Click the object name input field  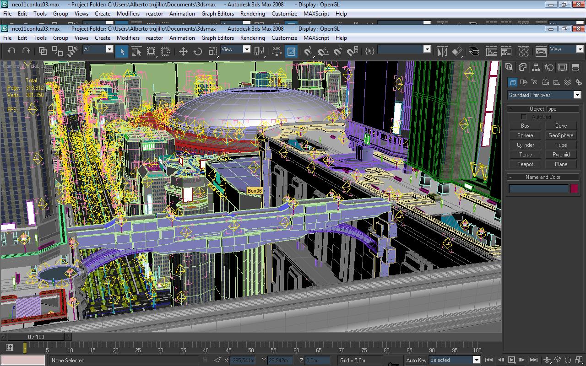tap(538, 188)
